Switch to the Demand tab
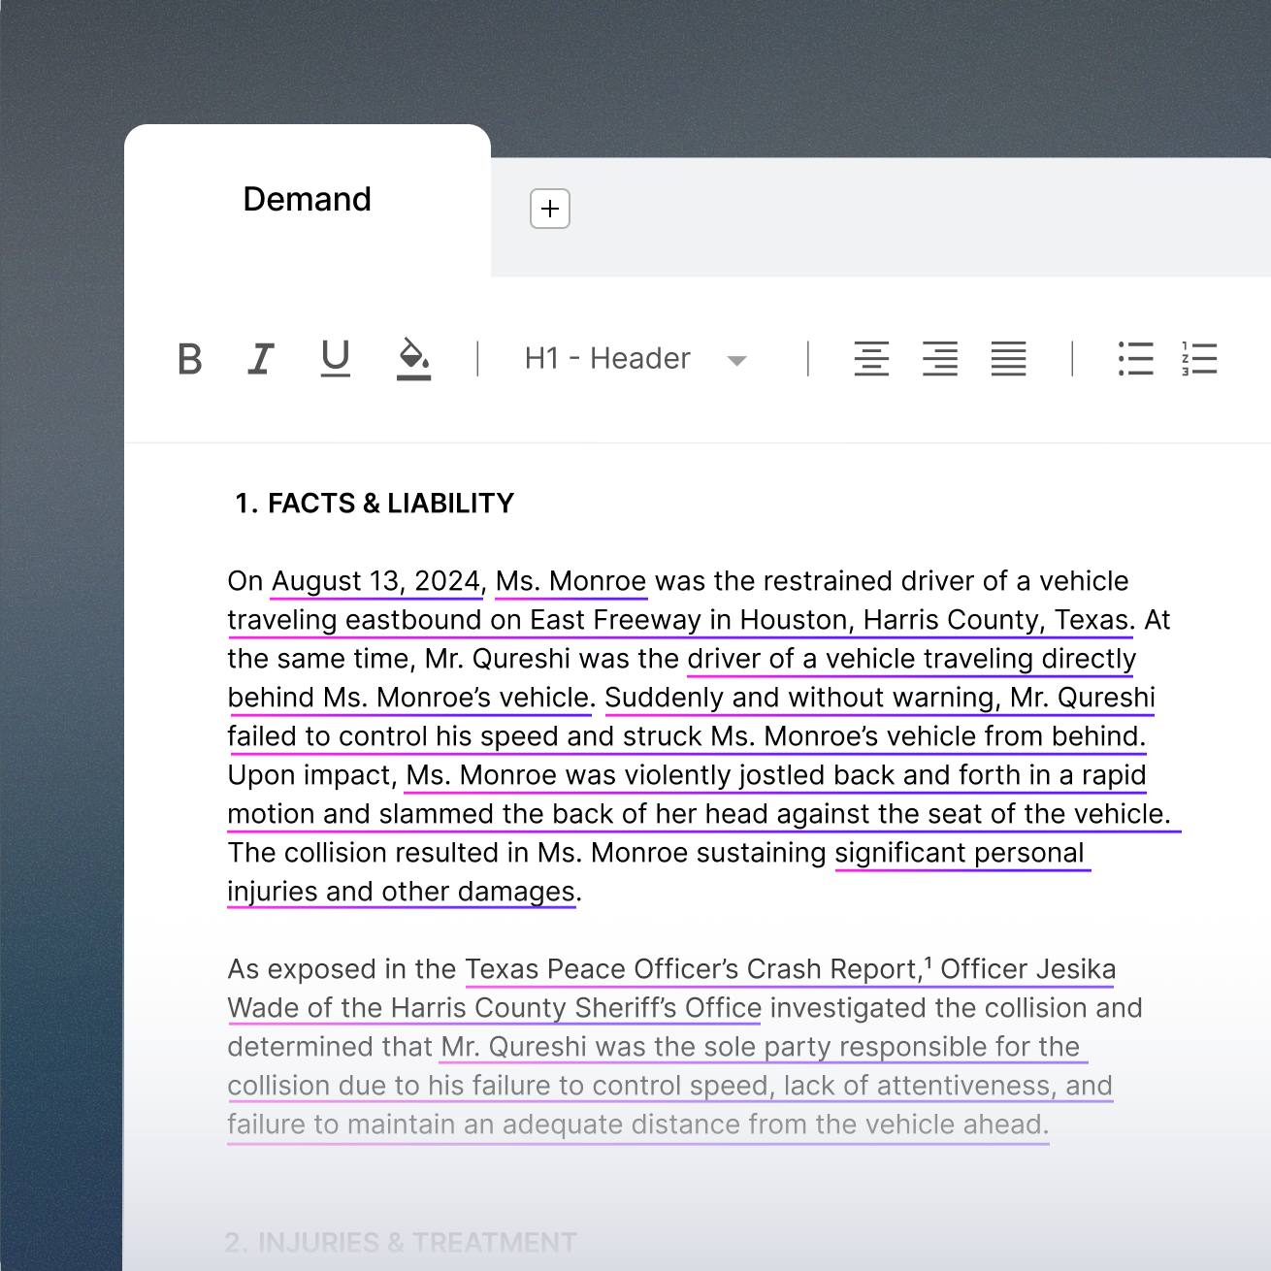Viewport: 1271px width, 1271px height. (x=307, y=200)
